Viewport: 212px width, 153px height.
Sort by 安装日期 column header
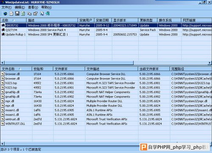click(103, 20)
